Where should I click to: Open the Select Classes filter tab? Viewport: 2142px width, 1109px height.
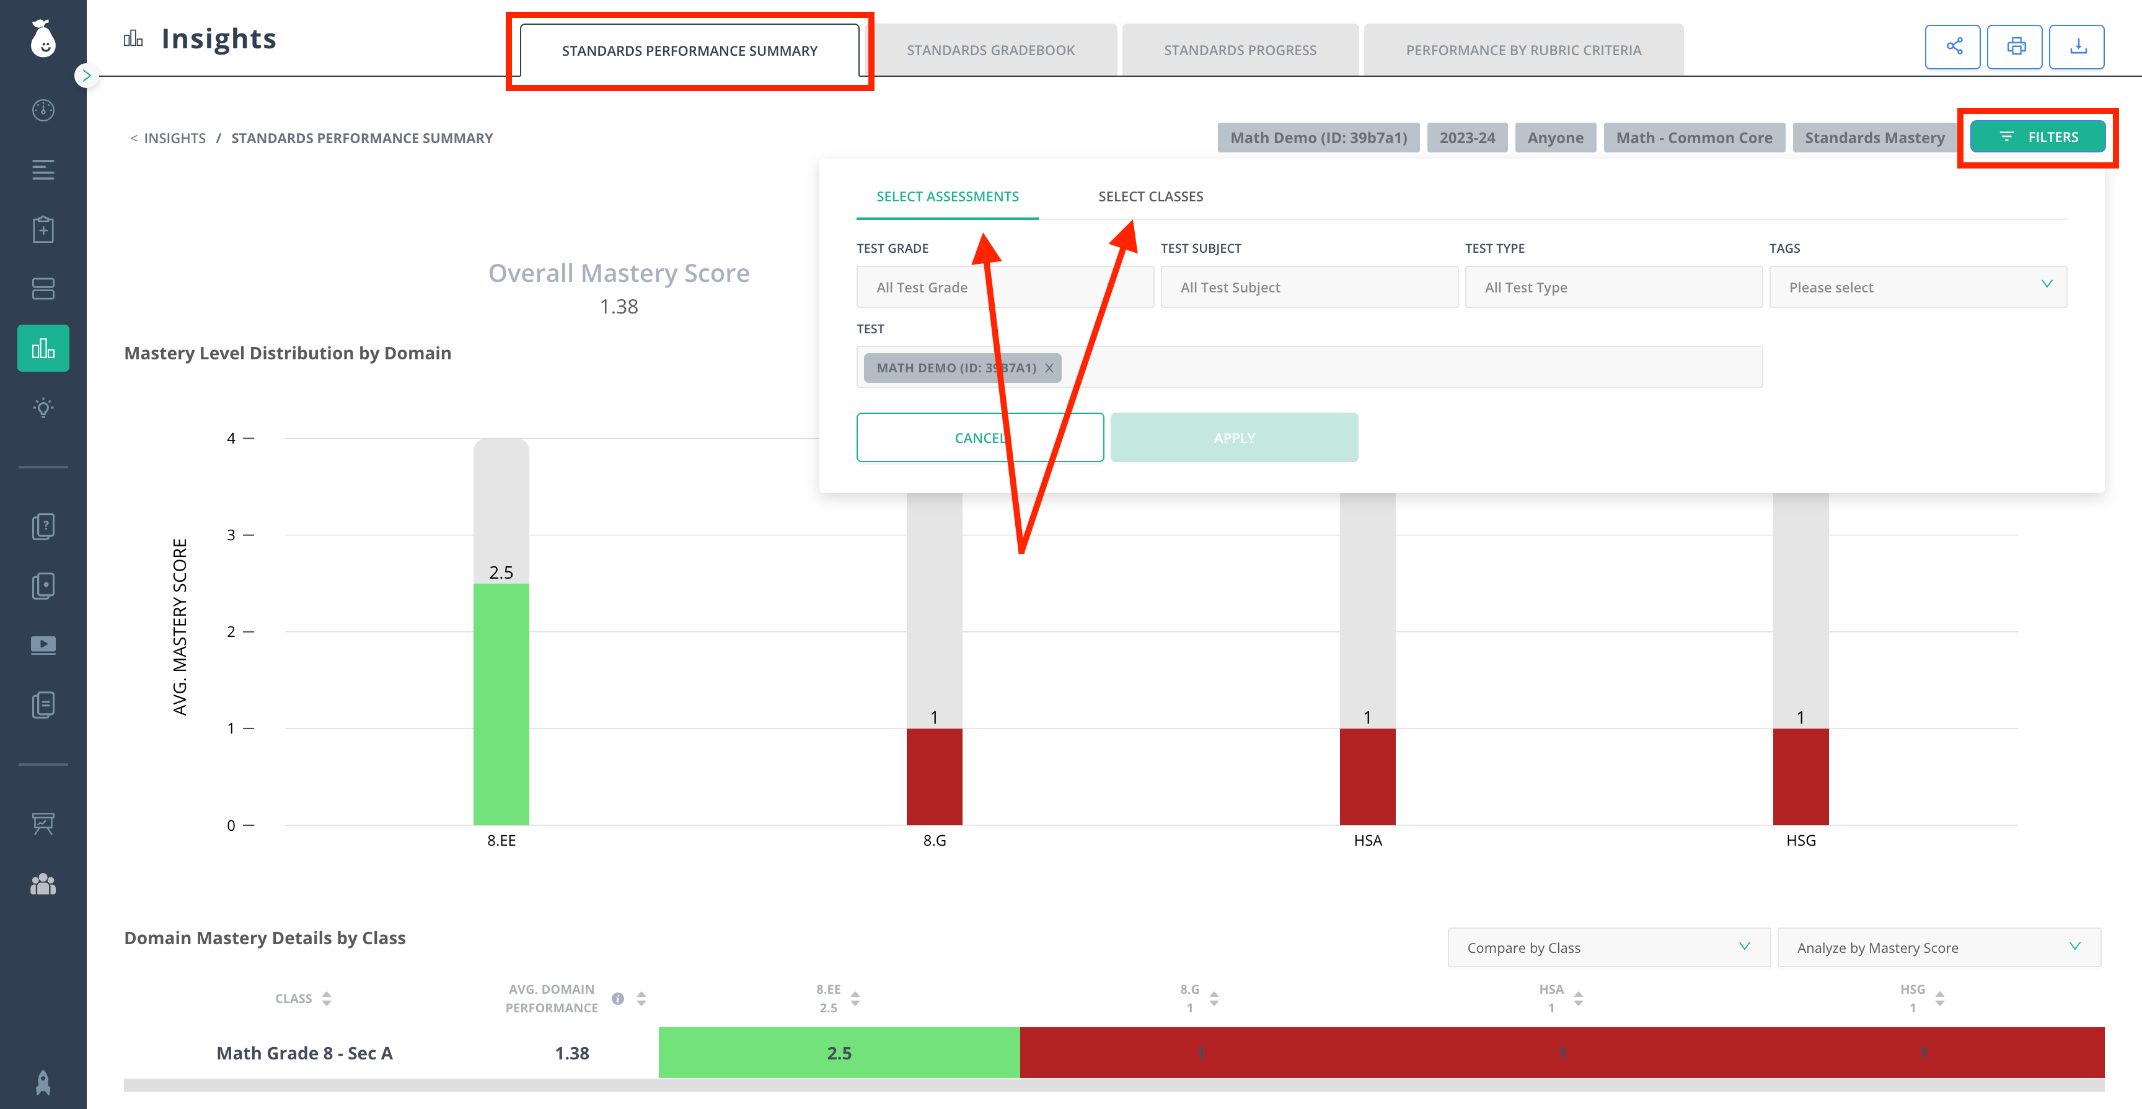(x=1150, y=197)
